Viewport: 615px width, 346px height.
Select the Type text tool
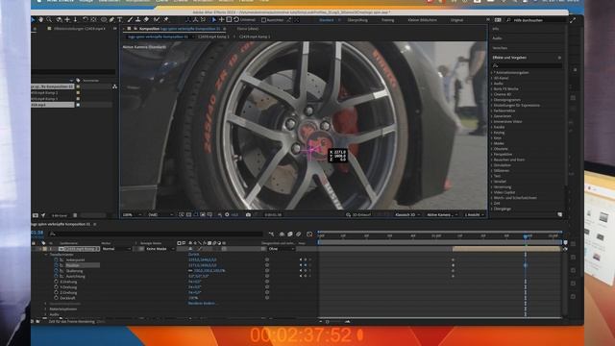pyautogui.click(x=119, y=19)
